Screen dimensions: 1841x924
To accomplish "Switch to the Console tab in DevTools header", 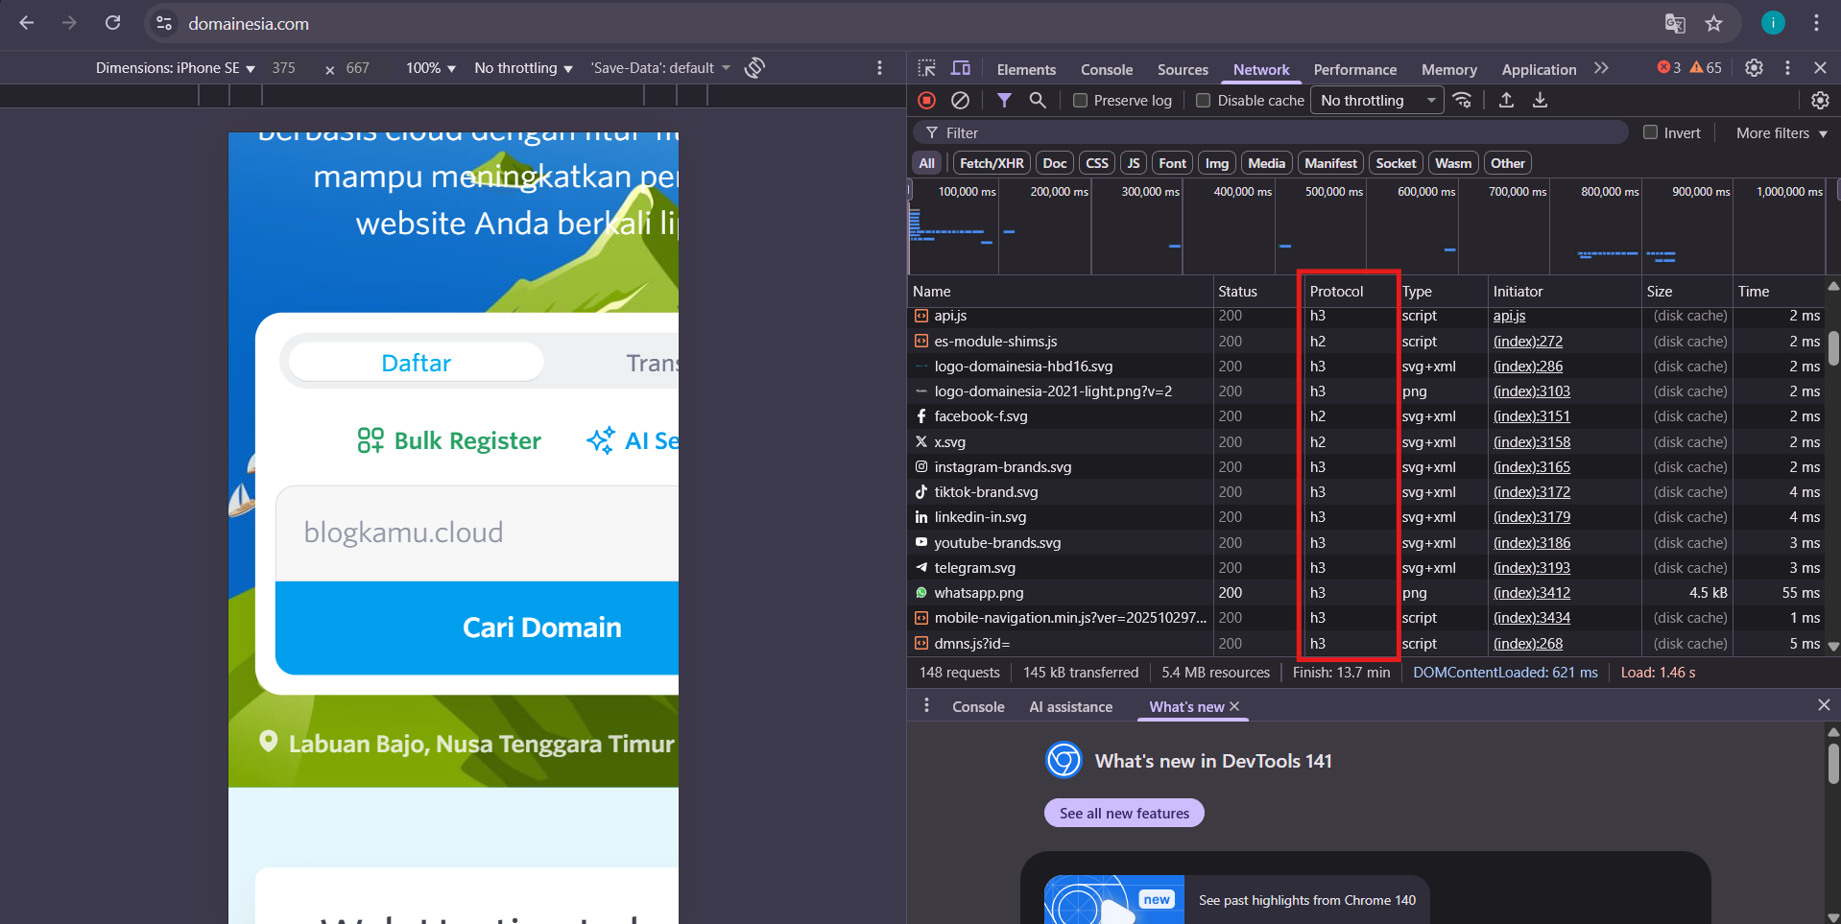I will point(1107,69).
